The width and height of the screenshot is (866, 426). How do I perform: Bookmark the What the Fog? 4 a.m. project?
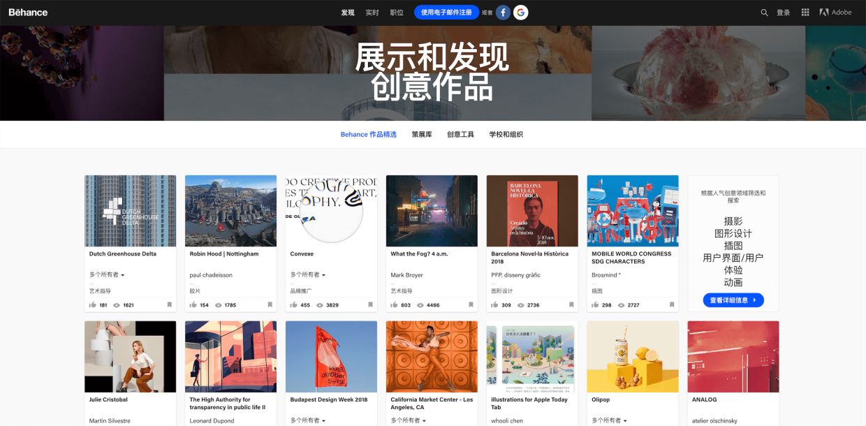(471, 305)
